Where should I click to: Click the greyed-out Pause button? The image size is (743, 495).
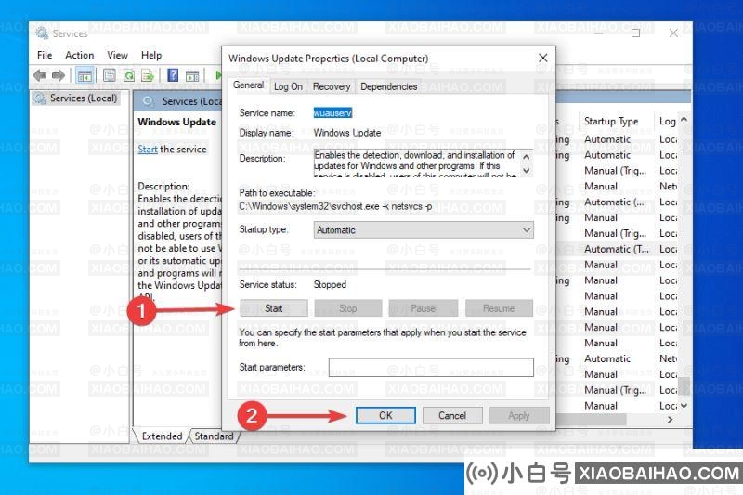pos(423,308)
